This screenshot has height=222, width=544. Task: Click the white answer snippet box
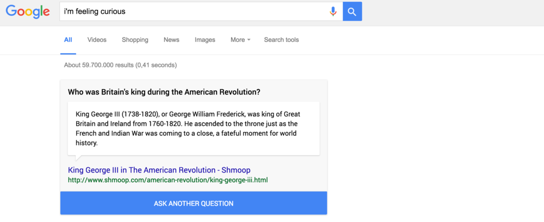click(194, 129)
